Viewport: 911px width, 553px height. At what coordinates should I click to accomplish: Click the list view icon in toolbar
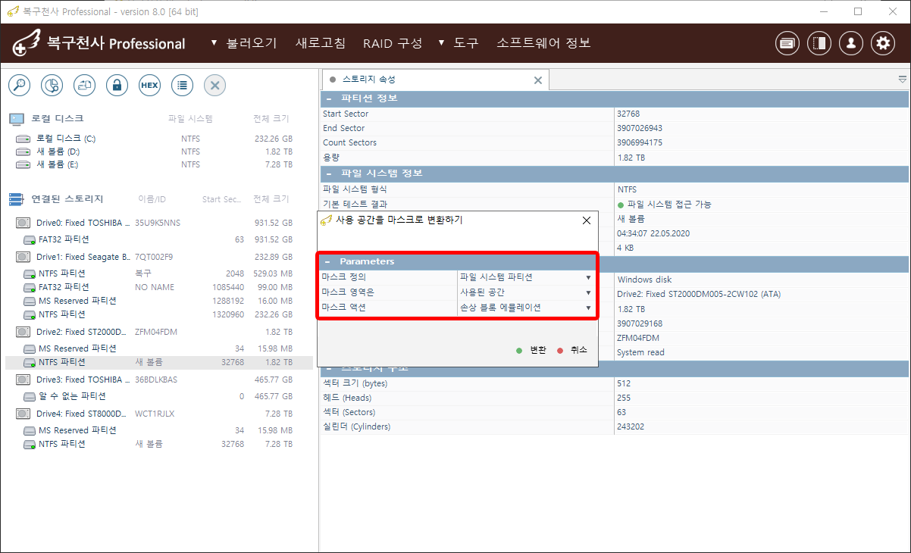pyautogui.click(x=182, y=86)
